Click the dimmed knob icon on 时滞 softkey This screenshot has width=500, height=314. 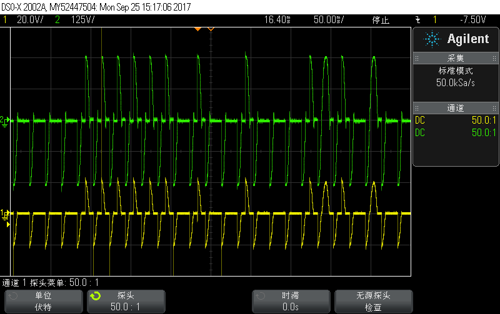pyautogui.click(x=260, y=296)
